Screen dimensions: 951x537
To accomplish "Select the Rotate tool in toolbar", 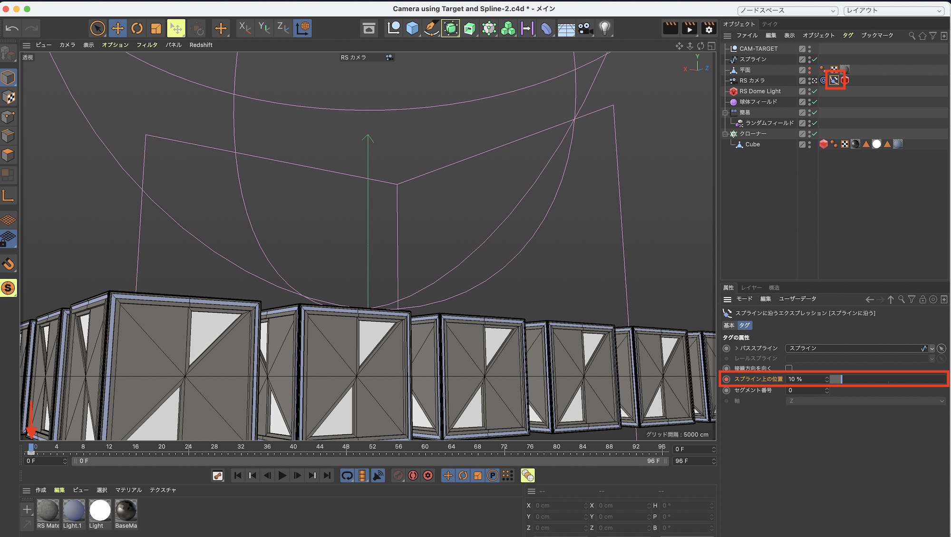I will (x=137, y=28).
